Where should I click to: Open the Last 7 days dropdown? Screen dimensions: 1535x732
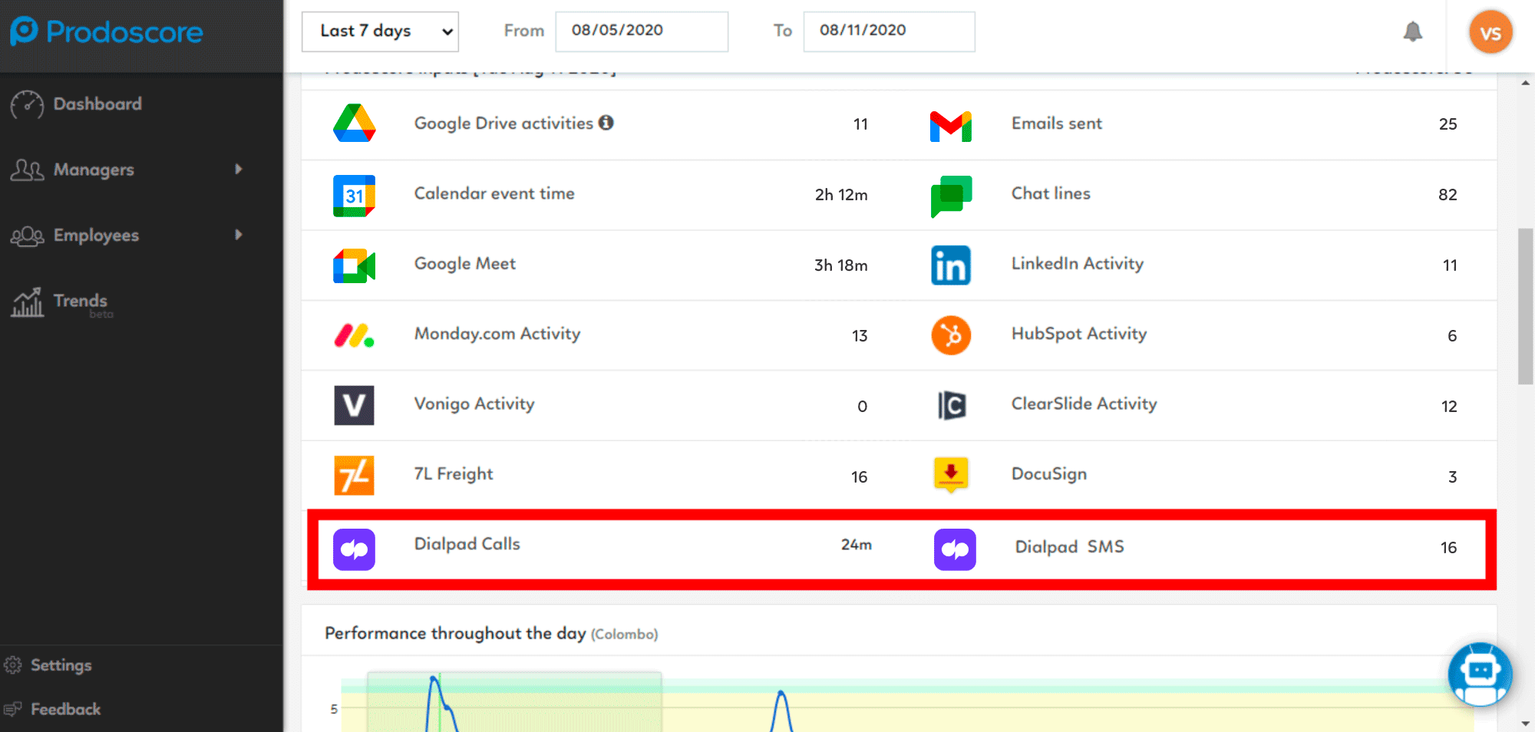[x=380, y=31]
